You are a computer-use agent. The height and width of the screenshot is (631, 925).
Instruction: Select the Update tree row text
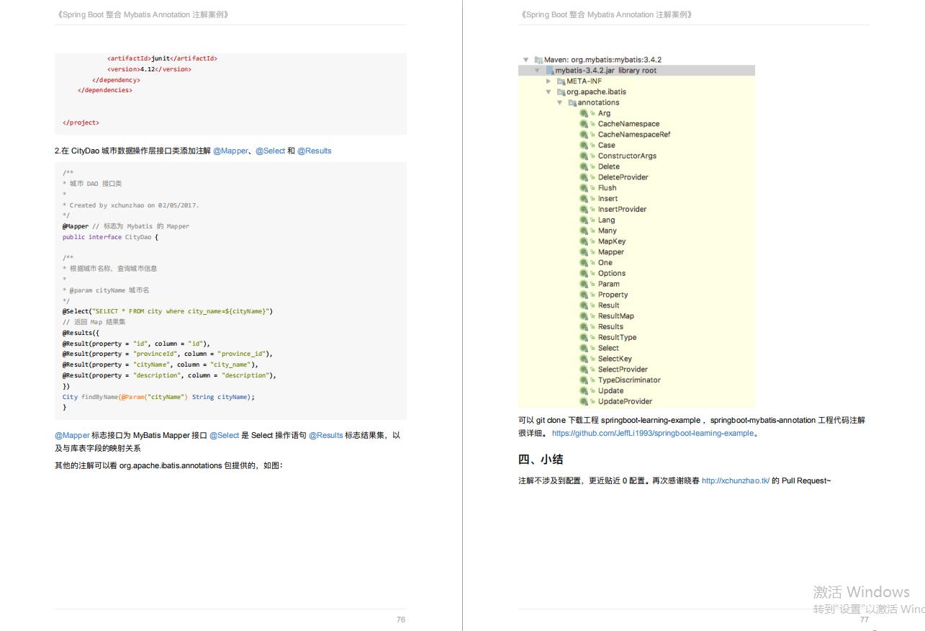click(x=610, y=391)
